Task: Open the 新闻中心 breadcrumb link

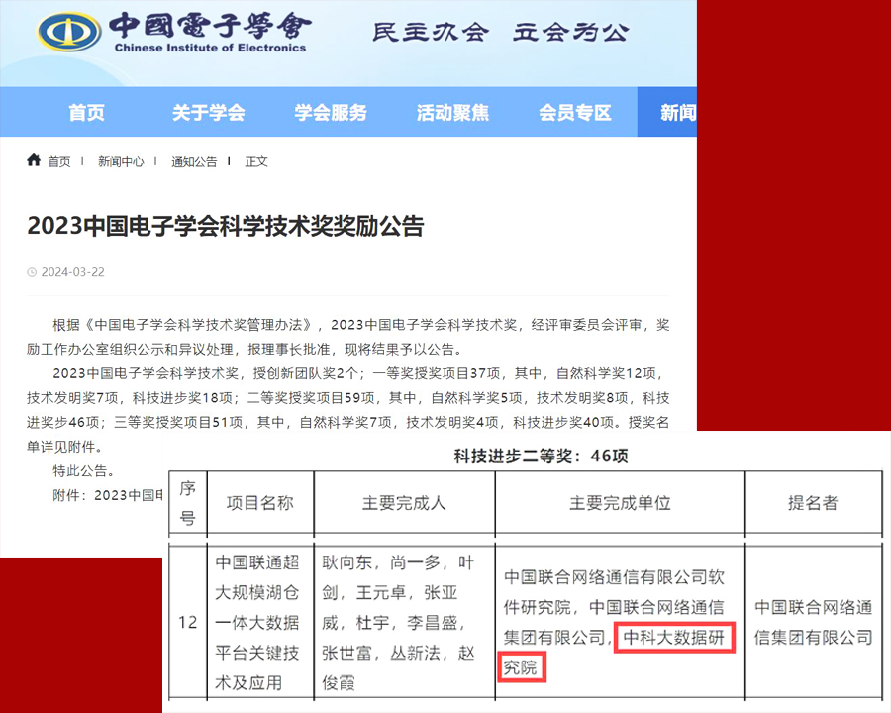Action: (x=121, y=162)
